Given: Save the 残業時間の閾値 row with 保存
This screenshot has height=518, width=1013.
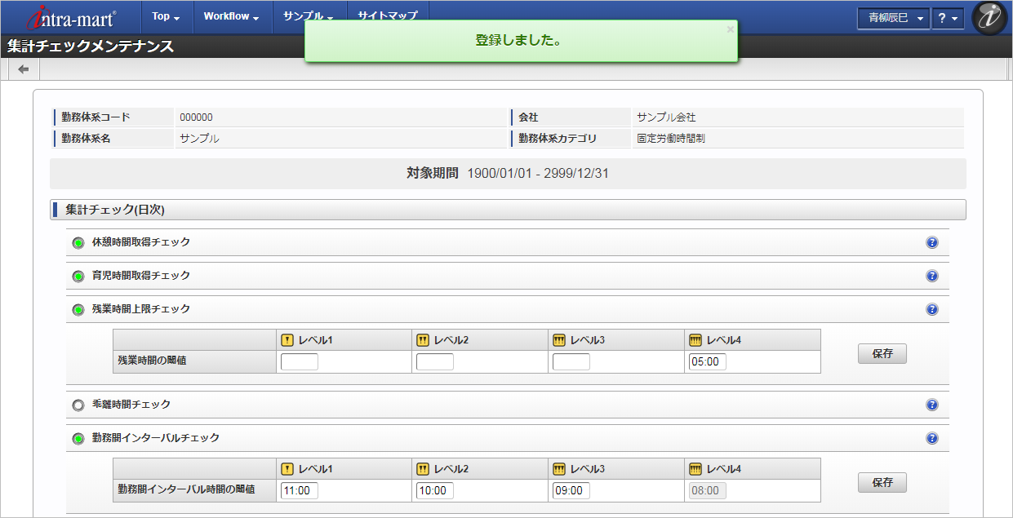Looking at the screenshot, I should coord(882,353).
